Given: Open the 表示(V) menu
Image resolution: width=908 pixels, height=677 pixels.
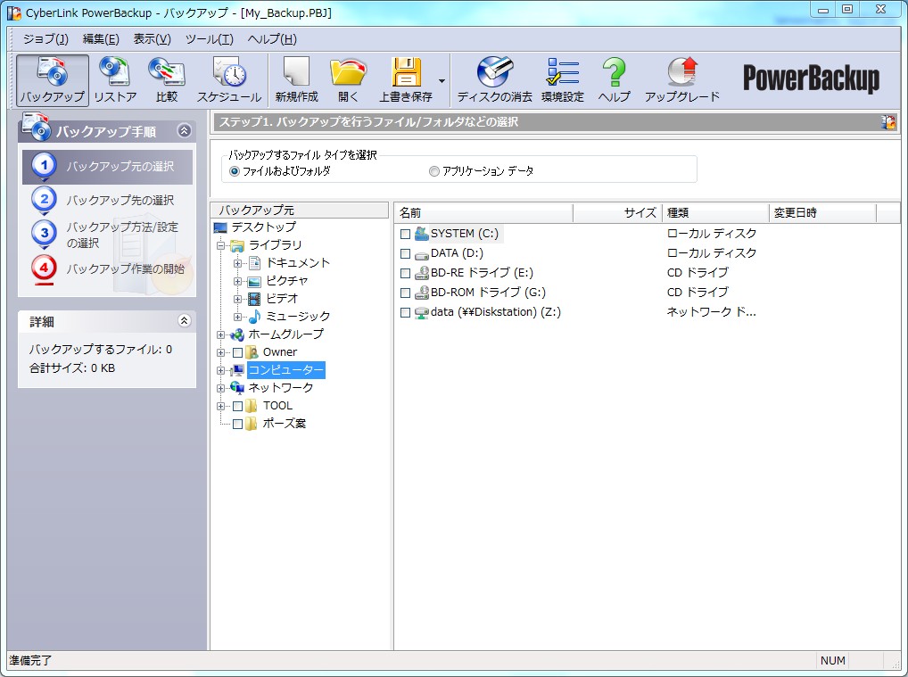Looking at the screenshot, I should (x=152, y=39).
